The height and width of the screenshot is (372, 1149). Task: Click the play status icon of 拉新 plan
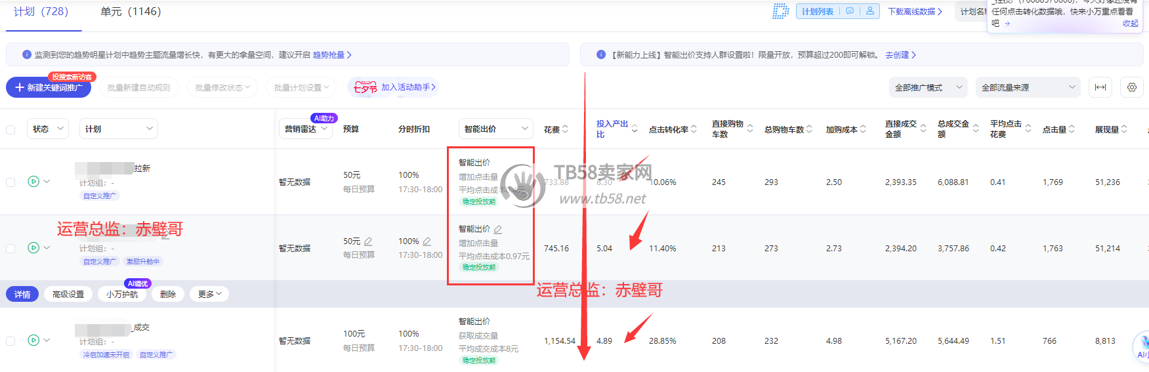[x=33, y=182]
